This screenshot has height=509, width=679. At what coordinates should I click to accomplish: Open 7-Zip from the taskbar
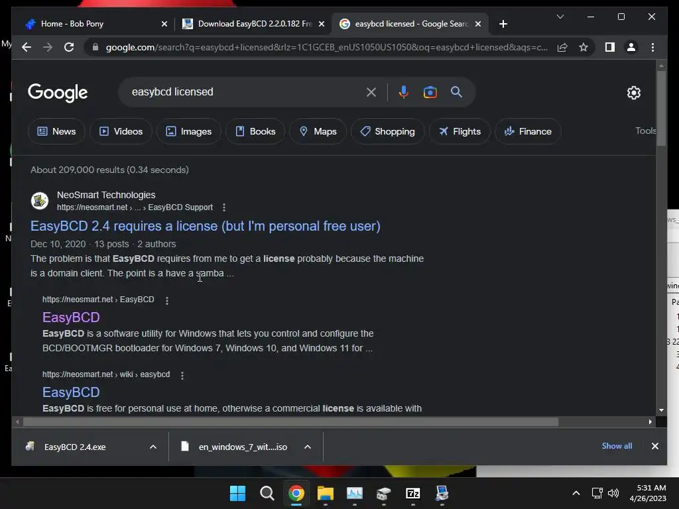point(412,493)
